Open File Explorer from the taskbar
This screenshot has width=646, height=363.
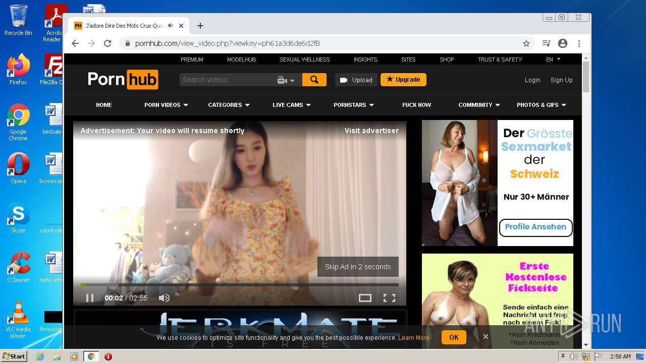(57, 356)
